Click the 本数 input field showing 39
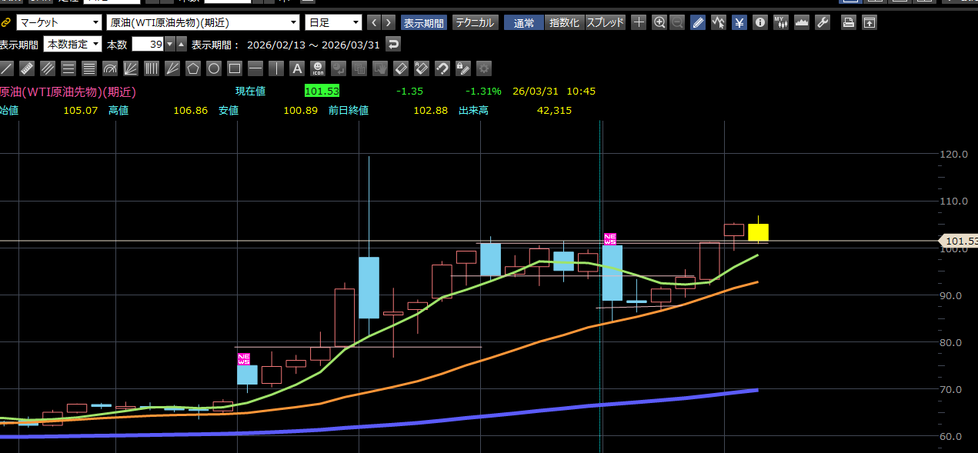 tap(147, 44)
